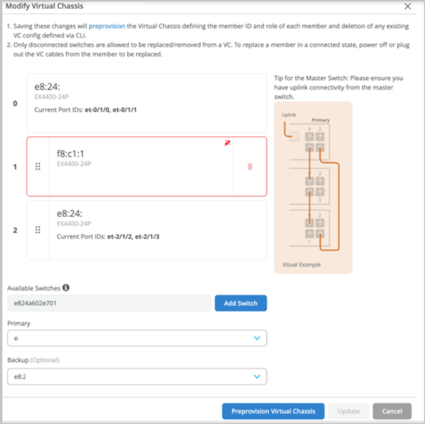Click the info icon beside Available Switches
The height and width of the screenshot is (424, 425).
(66, 288)
